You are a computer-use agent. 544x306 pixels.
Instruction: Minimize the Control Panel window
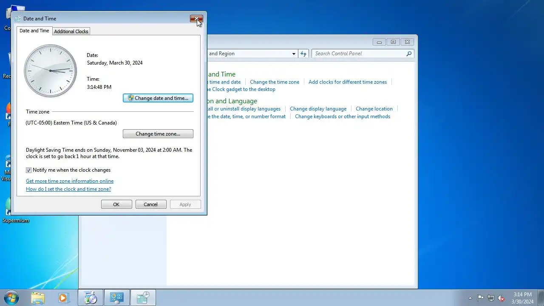tap(379, 42)
